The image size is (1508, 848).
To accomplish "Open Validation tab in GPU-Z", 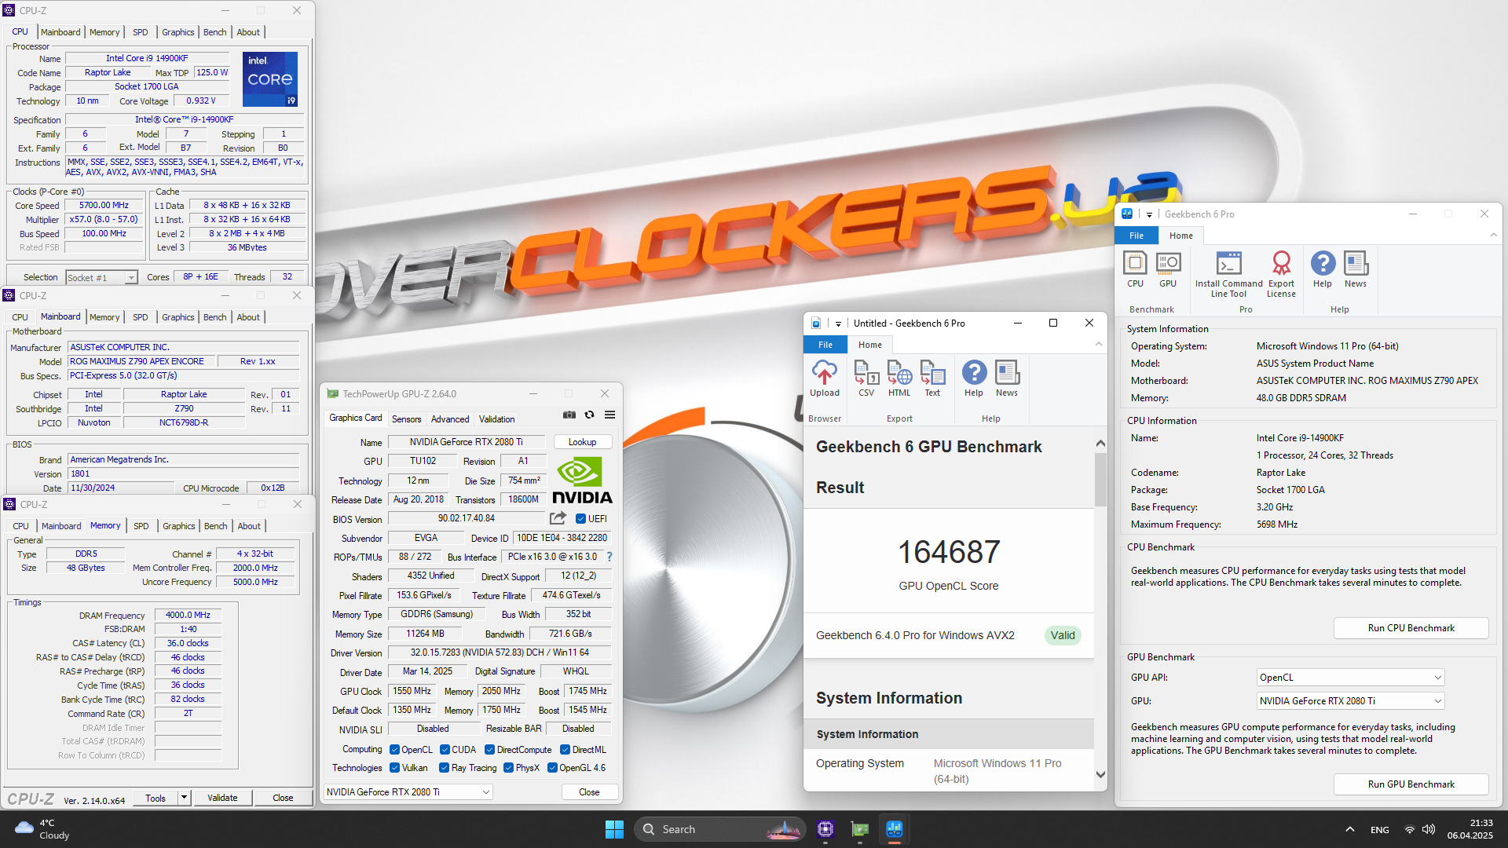I will (497, 419).
